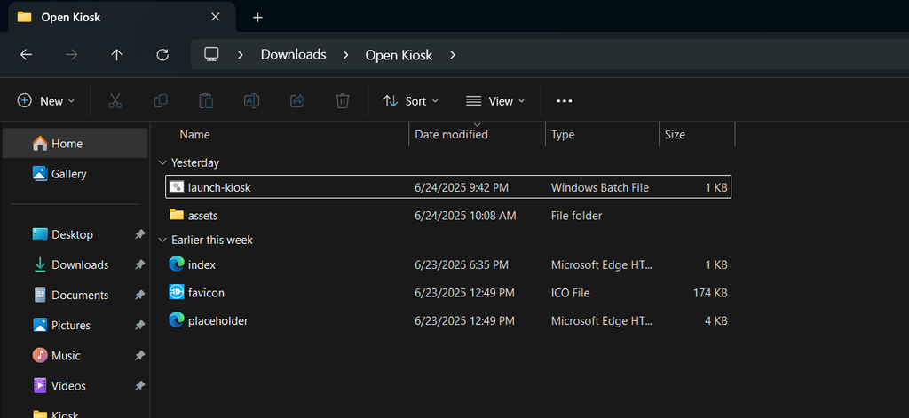Click the Paste clipboard icon

[x=206, y=101]
